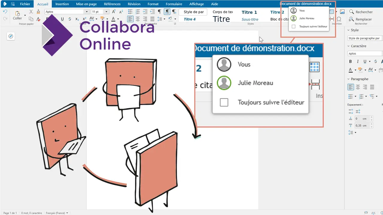Screen dimensions: 383x215
Task: Increase font size in the ribbon
Action: tap(114, 12)
